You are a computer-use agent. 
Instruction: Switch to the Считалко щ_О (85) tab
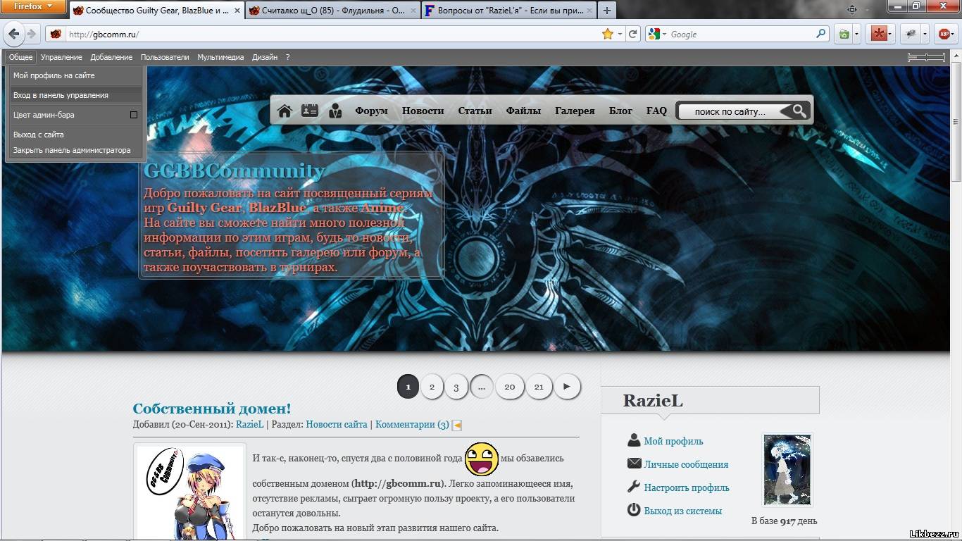point(333,11)
